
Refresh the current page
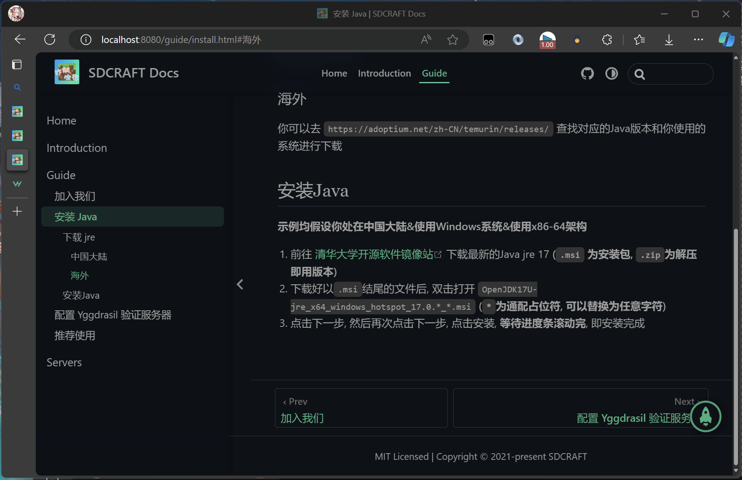click(50, 39)
